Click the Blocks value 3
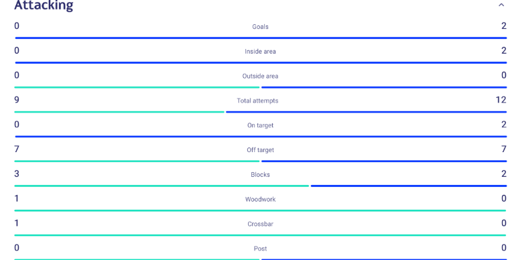516x260 pixels. (17, 174)
